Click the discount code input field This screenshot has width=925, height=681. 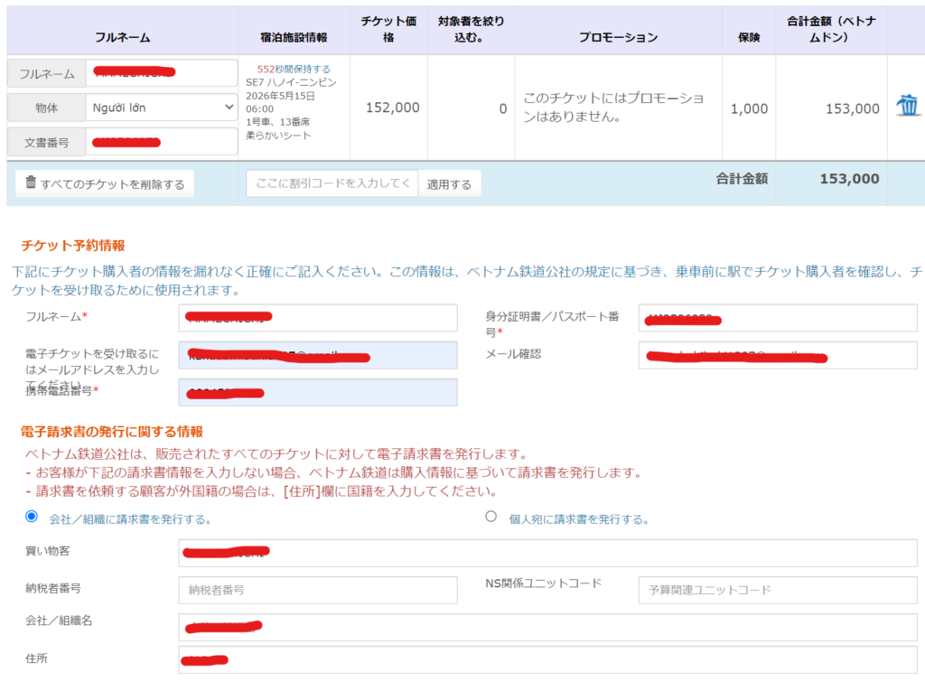pos(332,183)
